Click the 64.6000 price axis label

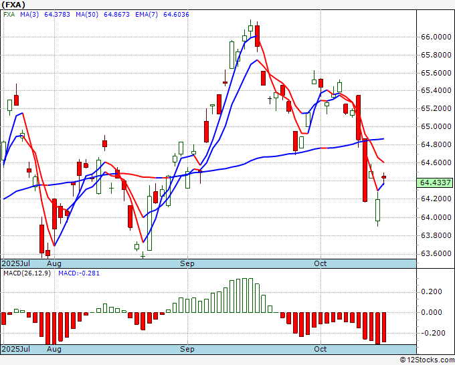(x=436, y=162)
